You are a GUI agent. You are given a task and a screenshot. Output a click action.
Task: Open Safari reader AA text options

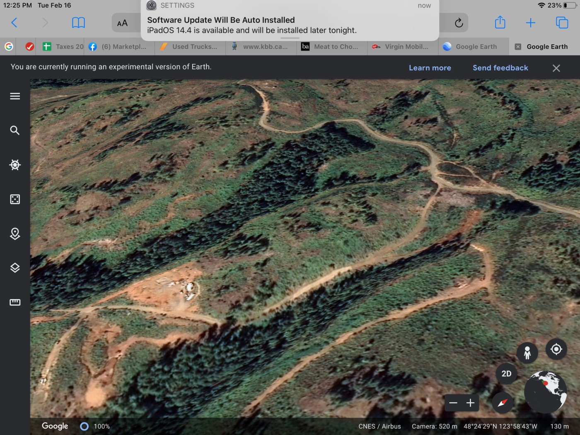tap(122, 23)
